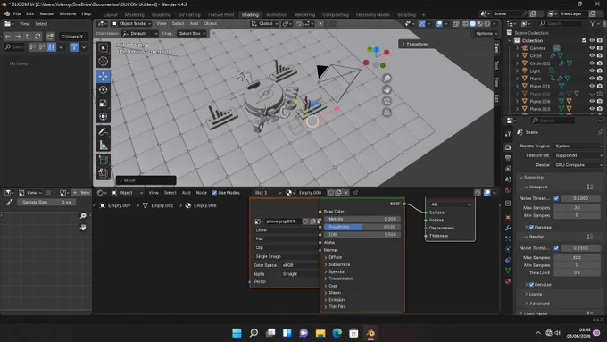This screenshot has width=607, height=342.
Task: Expand the Plane.001 outliner row
Action: (x=517, y=86)
